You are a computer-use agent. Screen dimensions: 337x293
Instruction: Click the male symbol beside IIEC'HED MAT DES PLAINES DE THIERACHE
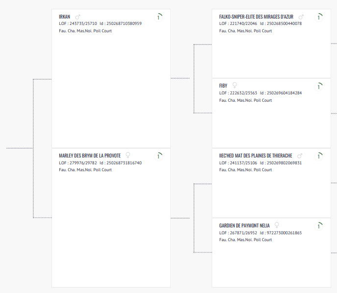point(300,156)
